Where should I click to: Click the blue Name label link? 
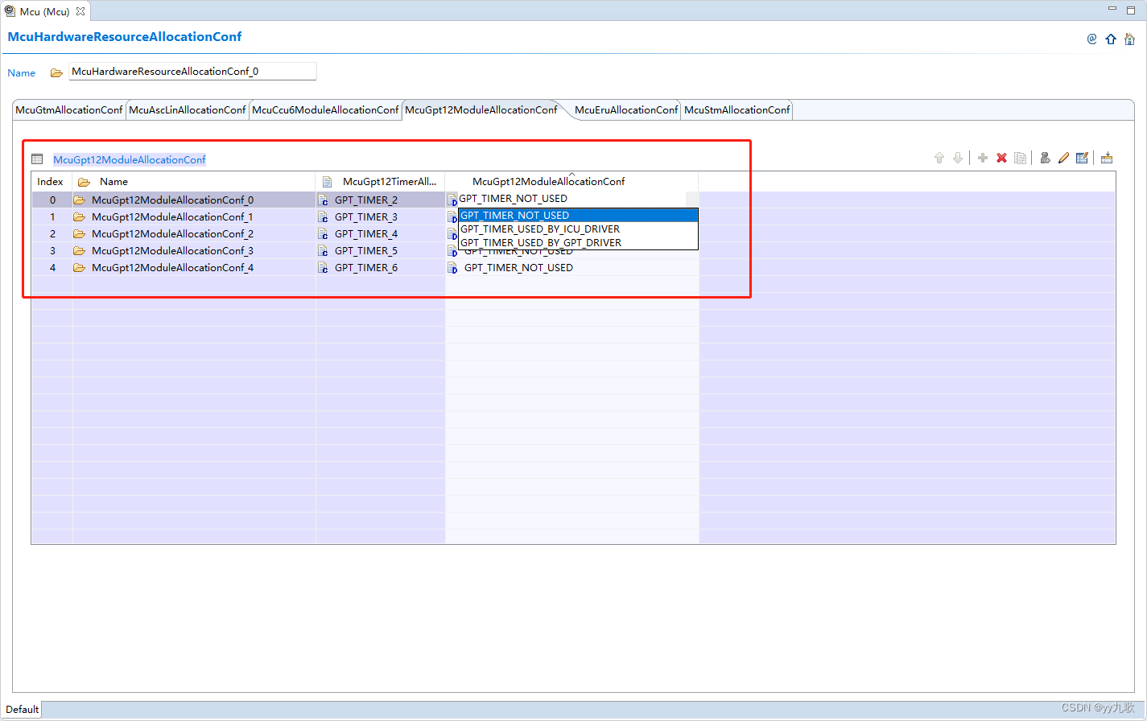22,73
